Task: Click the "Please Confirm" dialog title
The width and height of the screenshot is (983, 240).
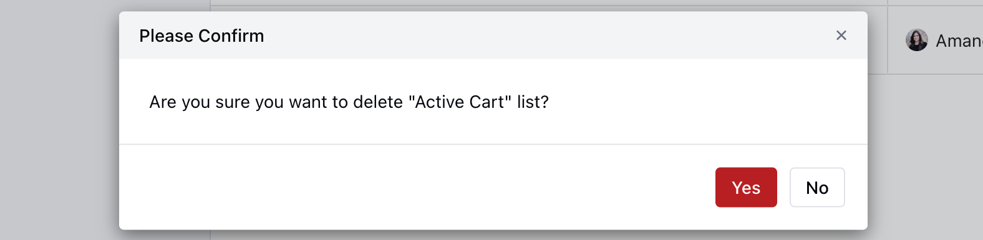Action: [201, 36]
